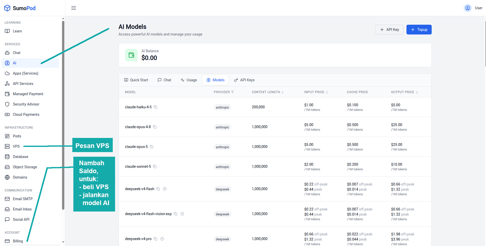Viewport: 486px width, 246px height.
Task: Click the deepseek tag for deepseek-v4-flash
Action: pos(222,189)
